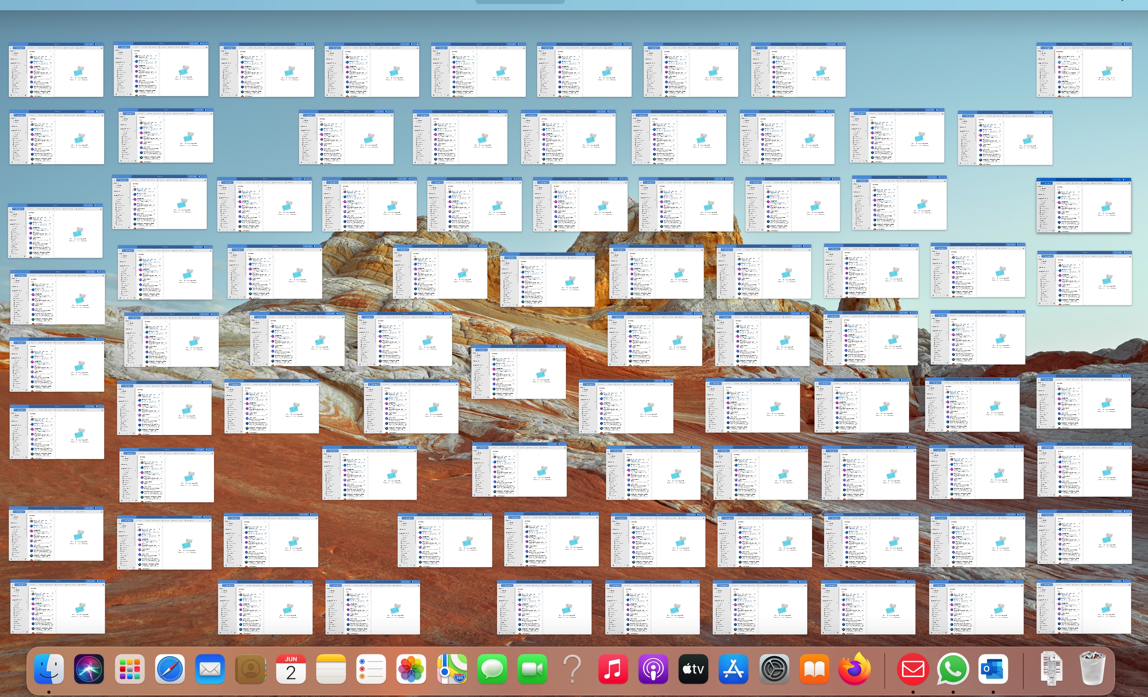Click the question mark dock icon
The image size is (1148, 697).
coord(573,669)
